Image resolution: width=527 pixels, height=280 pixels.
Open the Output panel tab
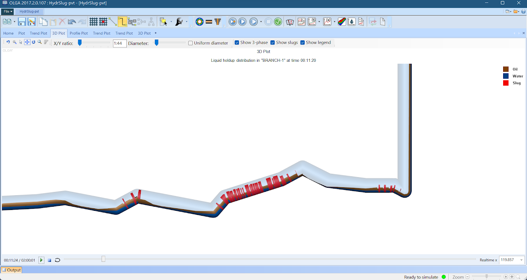pos(11,270)
